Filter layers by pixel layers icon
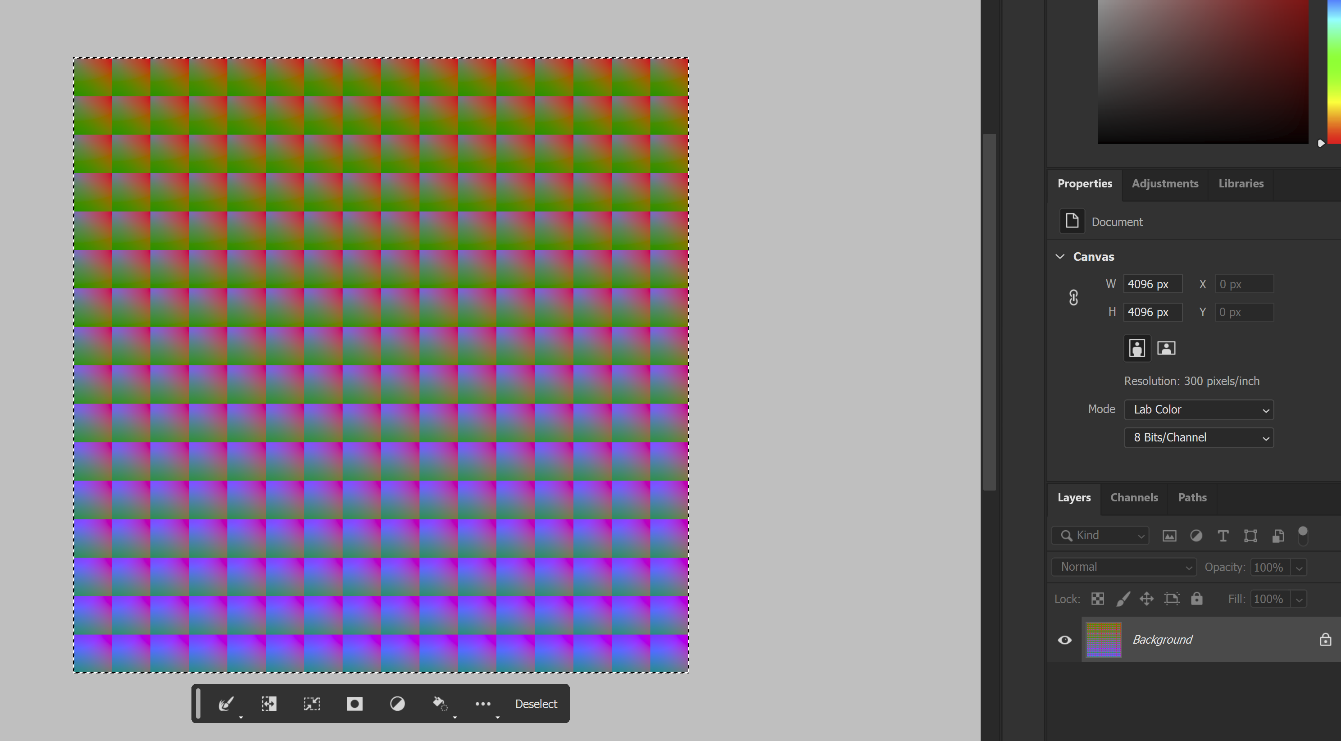Image resolution: width=1341 pixels, height=741 pixels. tap(1169, 535)
